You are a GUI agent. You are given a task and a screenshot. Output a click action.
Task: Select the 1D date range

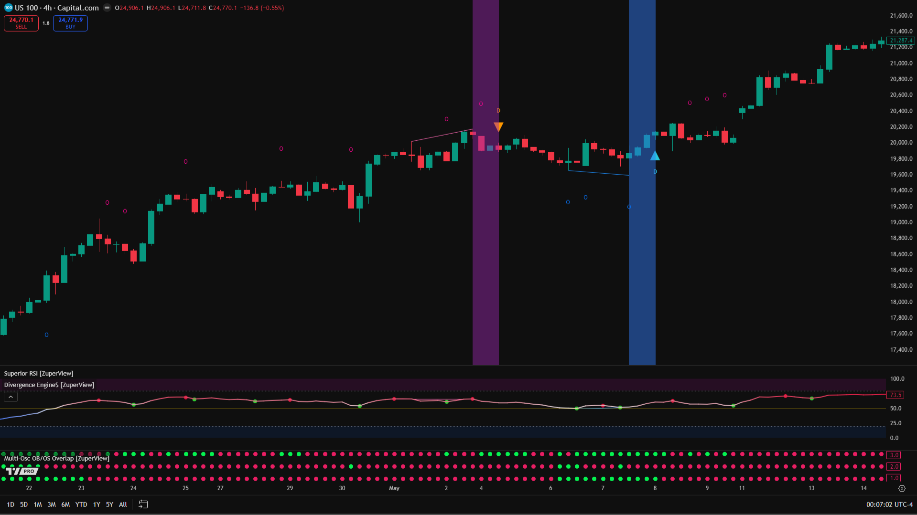pyautogui.click(x=11, y=504)
